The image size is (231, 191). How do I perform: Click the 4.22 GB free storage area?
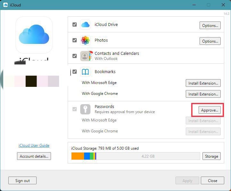148,156
